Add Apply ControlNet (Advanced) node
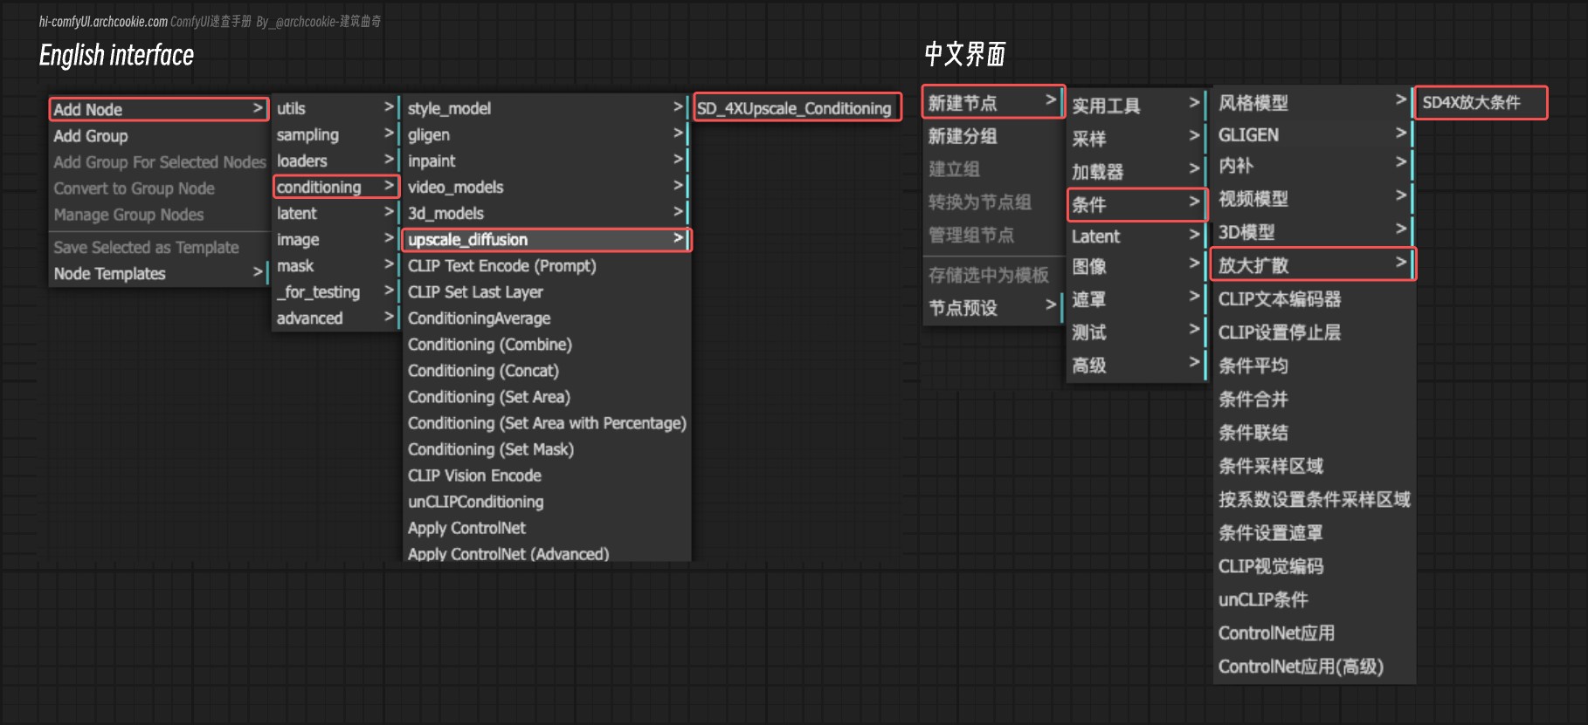 point(546,553)
